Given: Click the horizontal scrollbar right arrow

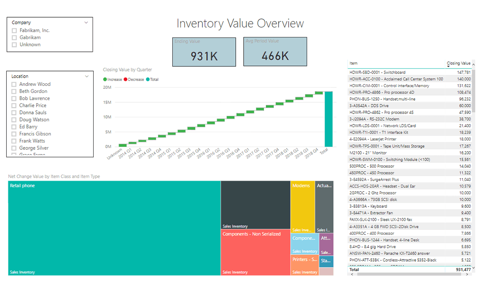Looking at the screenshot, I should [467, 274].
